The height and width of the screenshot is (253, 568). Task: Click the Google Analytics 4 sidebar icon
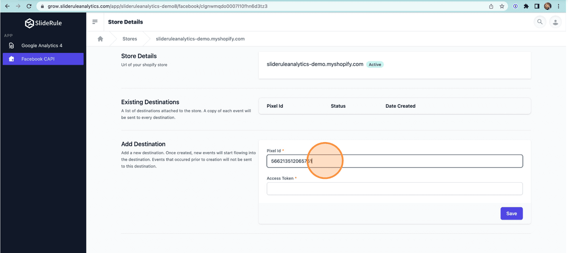click(x=11, y=46)
